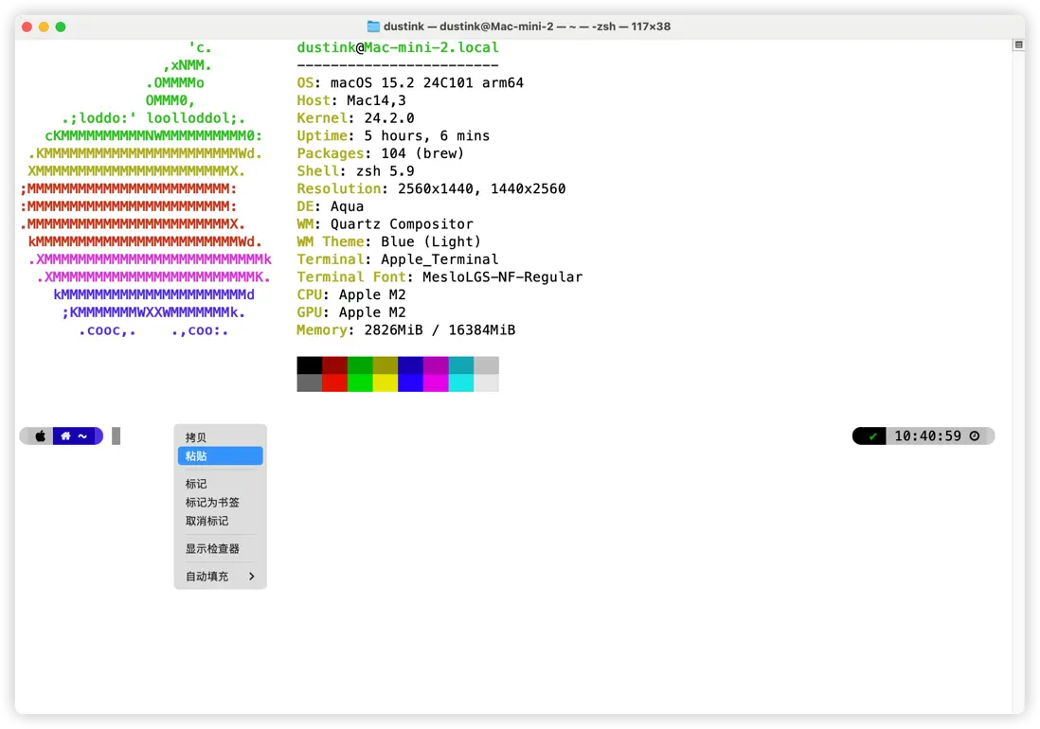Select 标记为书签 in the context menu
The height and width of the screenshot is (729, 1040).
point(212,503)
